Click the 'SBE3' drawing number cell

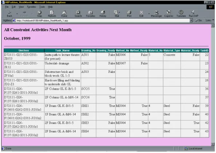(88, 125)
